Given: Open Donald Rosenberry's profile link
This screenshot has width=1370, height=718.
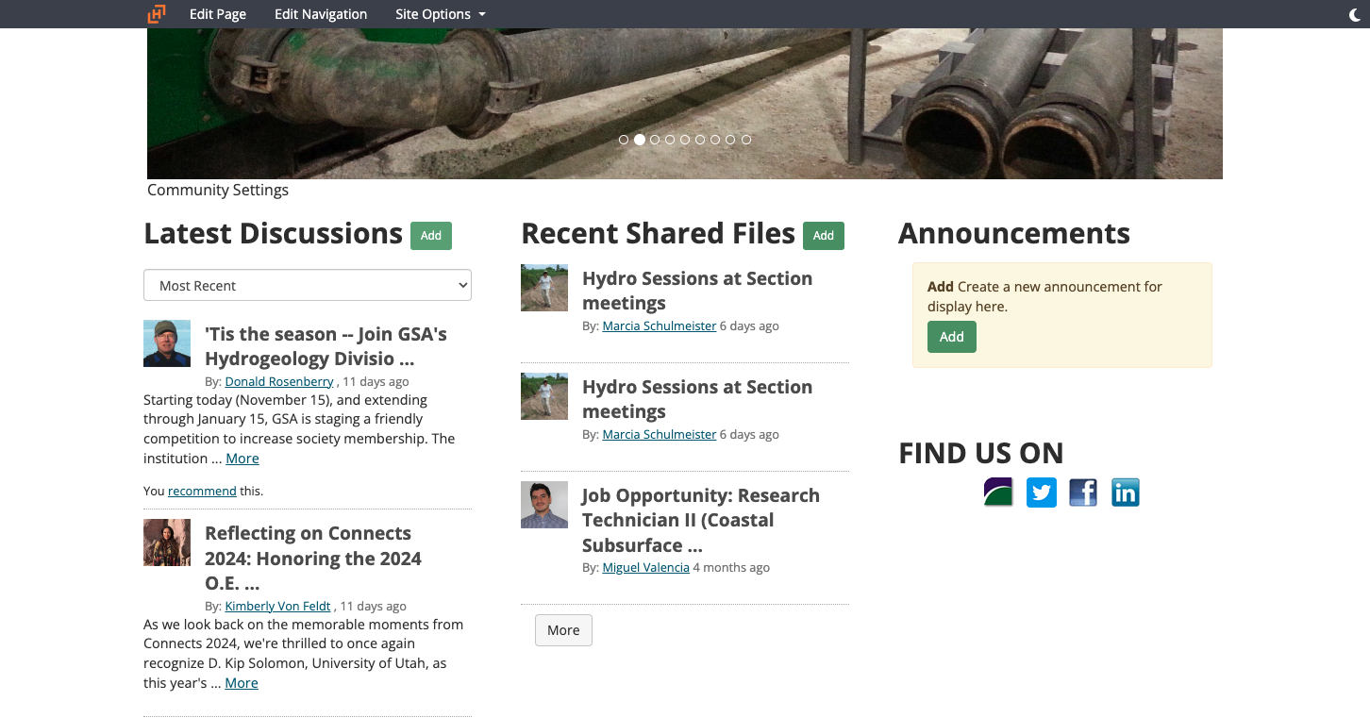Looking at the screenshot, I should (x=279, y=381).
